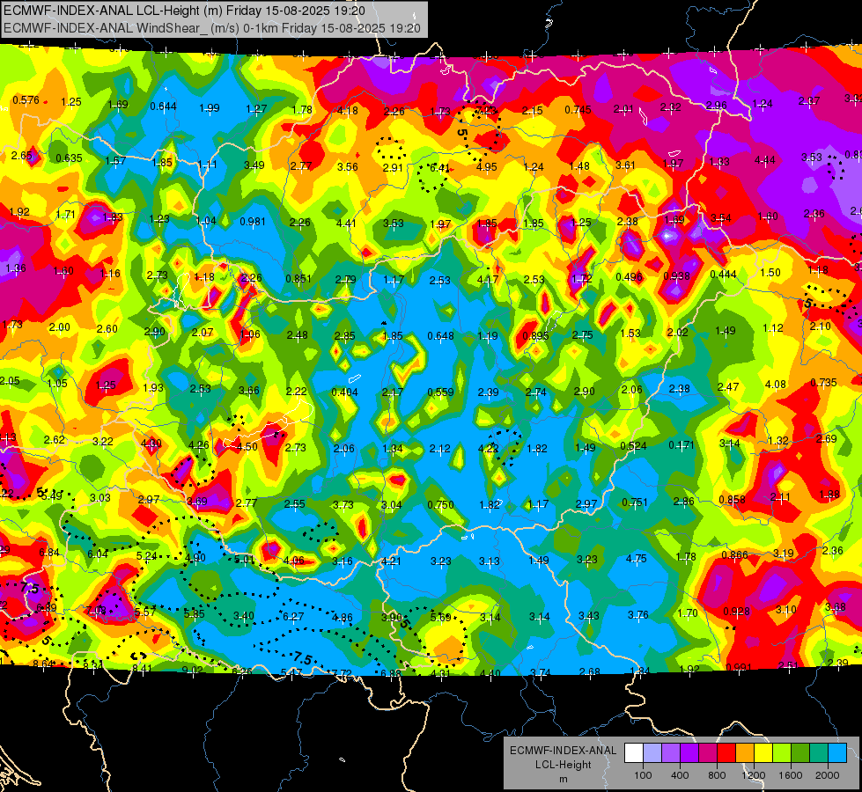Click the legend tick label 2000
This screenshot has height=792, width=862.
(828, 775)
